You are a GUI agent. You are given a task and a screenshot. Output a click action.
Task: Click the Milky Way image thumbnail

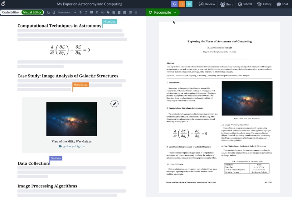pos(71,119)
